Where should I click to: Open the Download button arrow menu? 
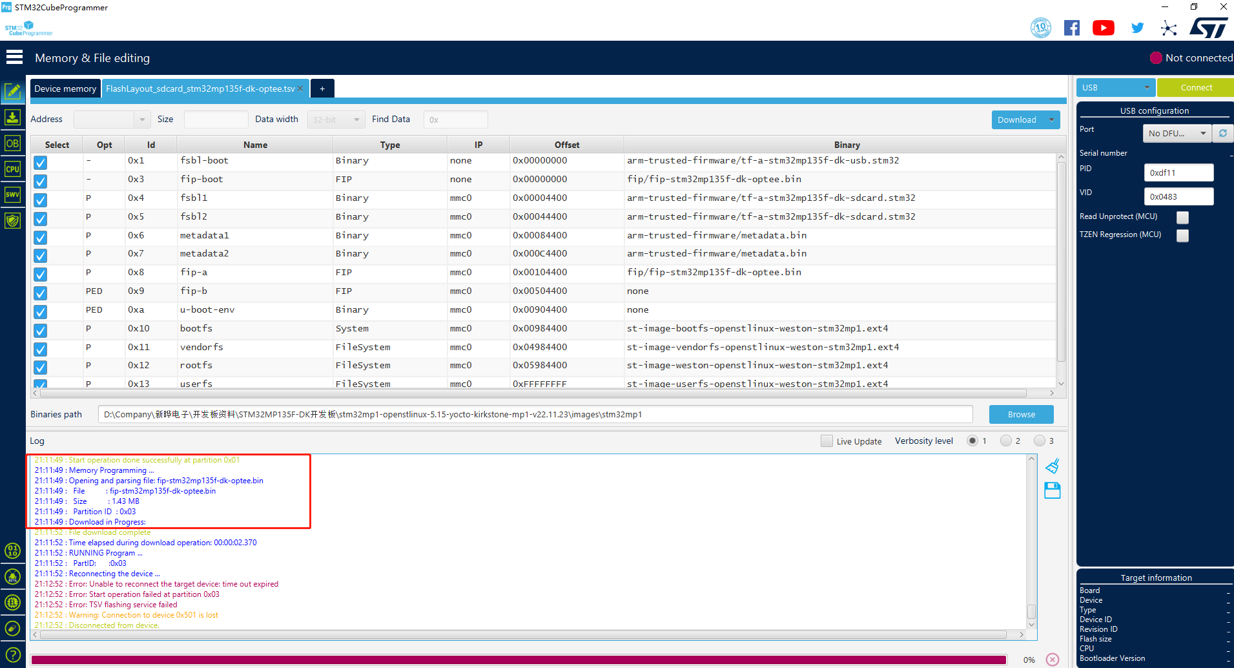click(1051, 120)
